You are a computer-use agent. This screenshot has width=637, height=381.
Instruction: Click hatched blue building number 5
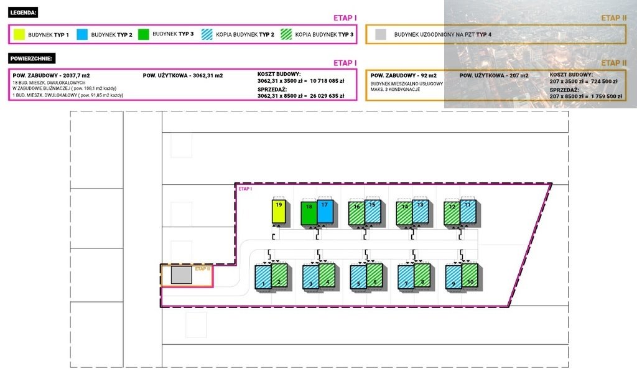[358, 276]
